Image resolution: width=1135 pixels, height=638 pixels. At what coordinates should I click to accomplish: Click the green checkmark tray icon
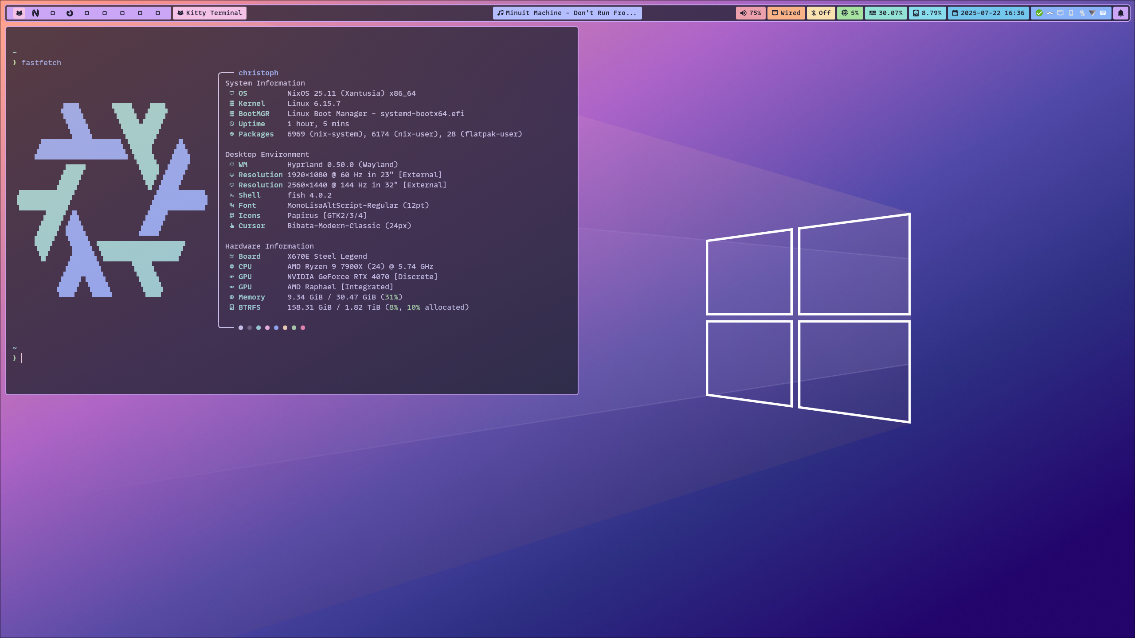pos(1039,13)
